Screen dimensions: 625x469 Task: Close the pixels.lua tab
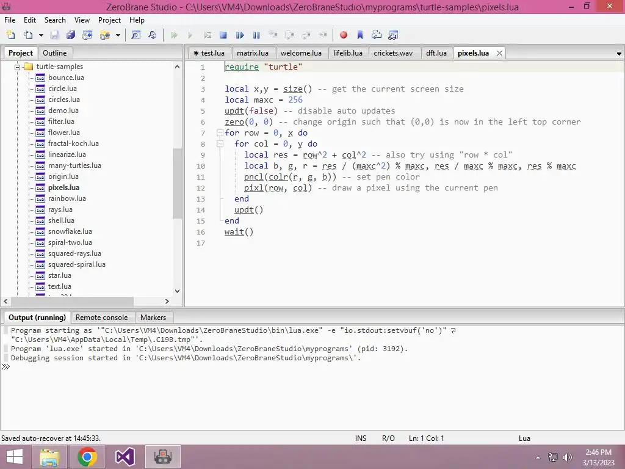(499, 53)
